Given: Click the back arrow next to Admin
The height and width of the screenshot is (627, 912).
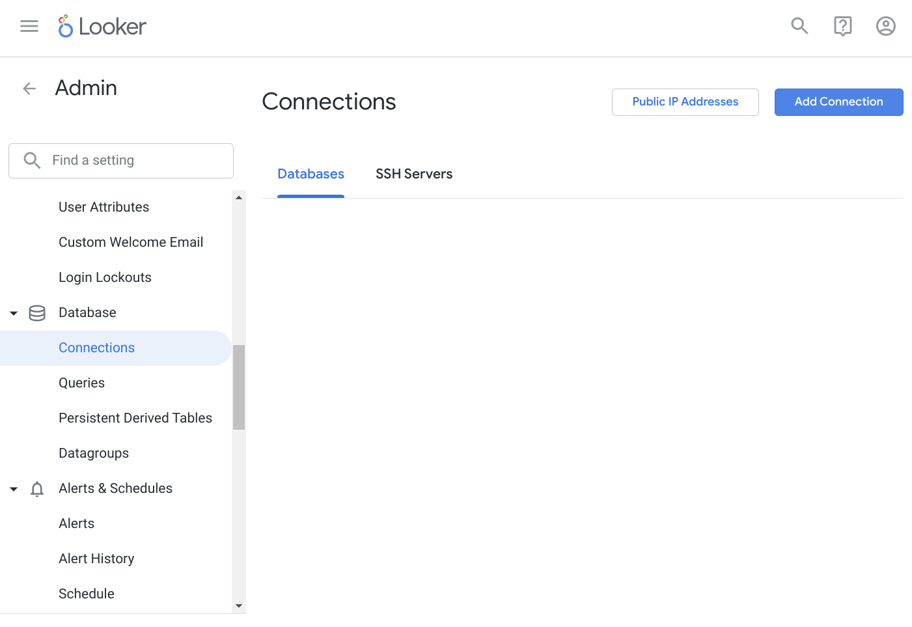Looking at the screenshot, I should pyautogui.click(x=29, y=89).
